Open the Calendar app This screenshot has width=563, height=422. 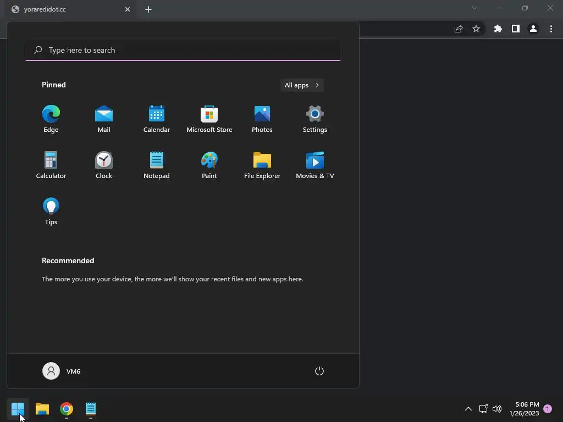point(157,119)
